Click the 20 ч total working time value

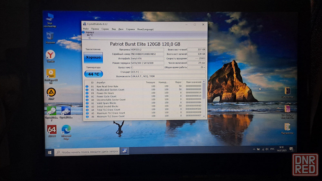[196, 67]
